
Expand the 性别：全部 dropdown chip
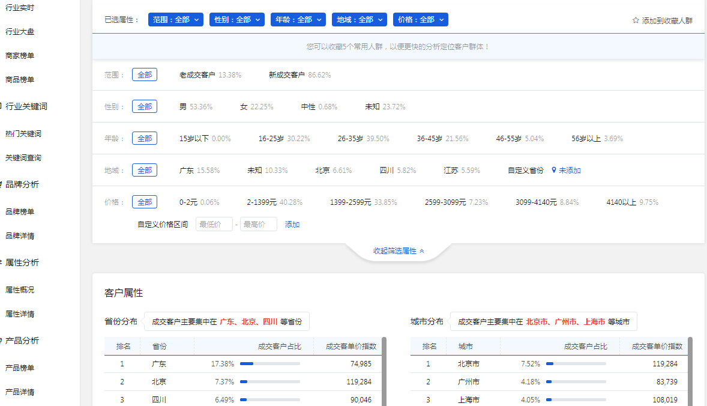click(237, 20)
